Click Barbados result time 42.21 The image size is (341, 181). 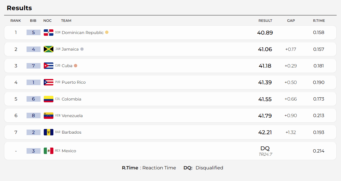click(x=265, y=132)
